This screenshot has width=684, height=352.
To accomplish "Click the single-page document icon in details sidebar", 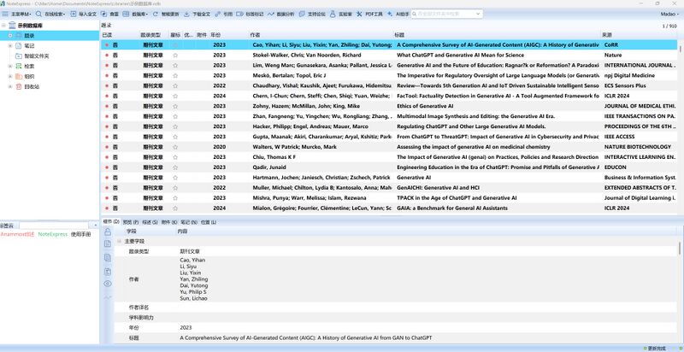I will [108, 244].
